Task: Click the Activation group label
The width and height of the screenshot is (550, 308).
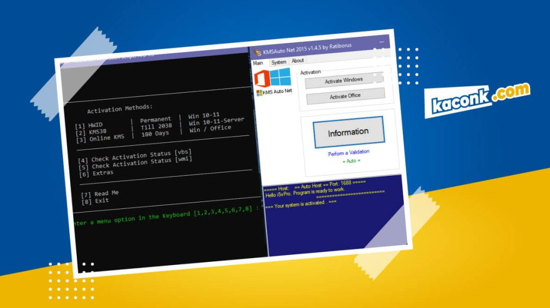Action: coord(310,72)
